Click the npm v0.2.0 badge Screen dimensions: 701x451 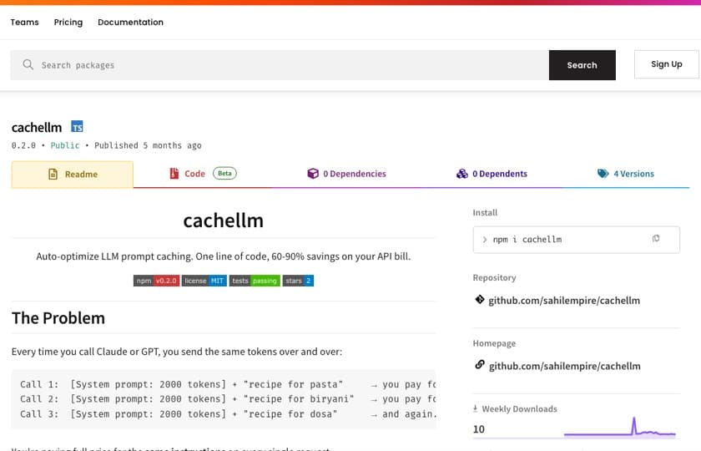coord(157,281)
